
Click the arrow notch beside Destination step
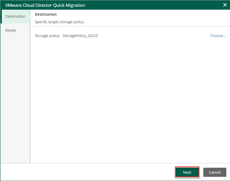(x=29, y=16)
